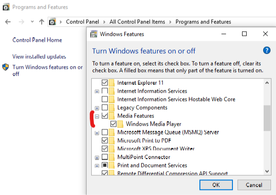This screenshot has width=276, height=195.
Task: Click the up one level arrow
Action: 42,22
